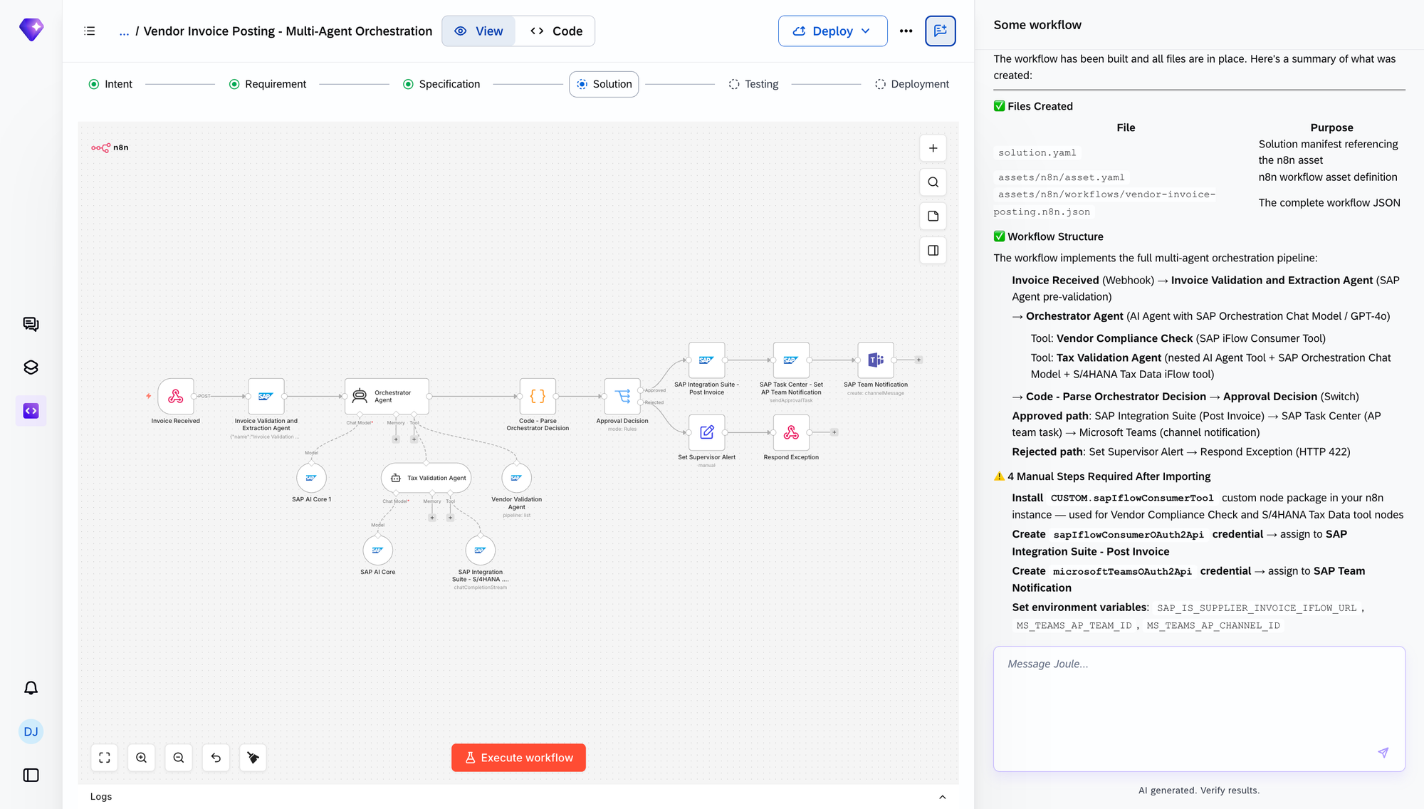
Task: Go to the Intent step
Action: point(111,84)
